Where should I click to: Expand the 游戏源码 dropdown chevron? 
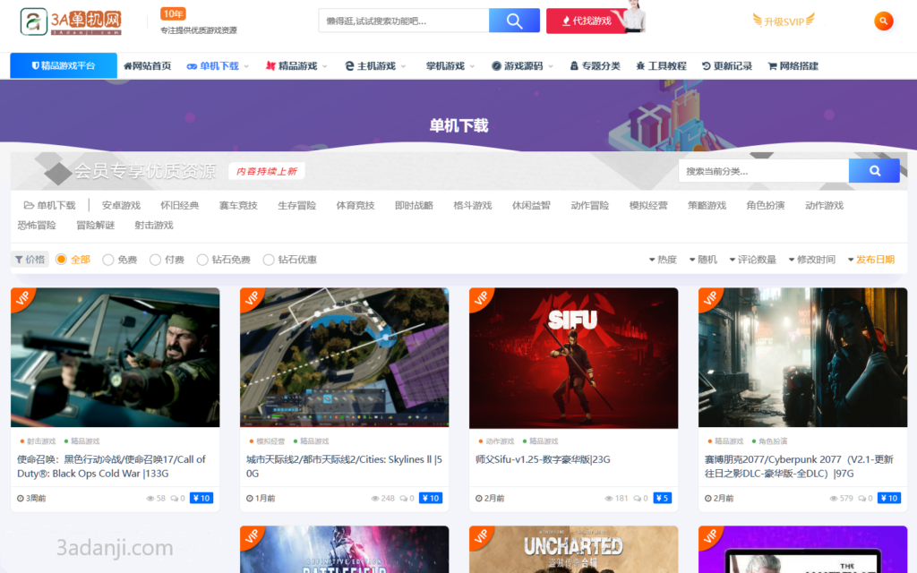(551, 66)
